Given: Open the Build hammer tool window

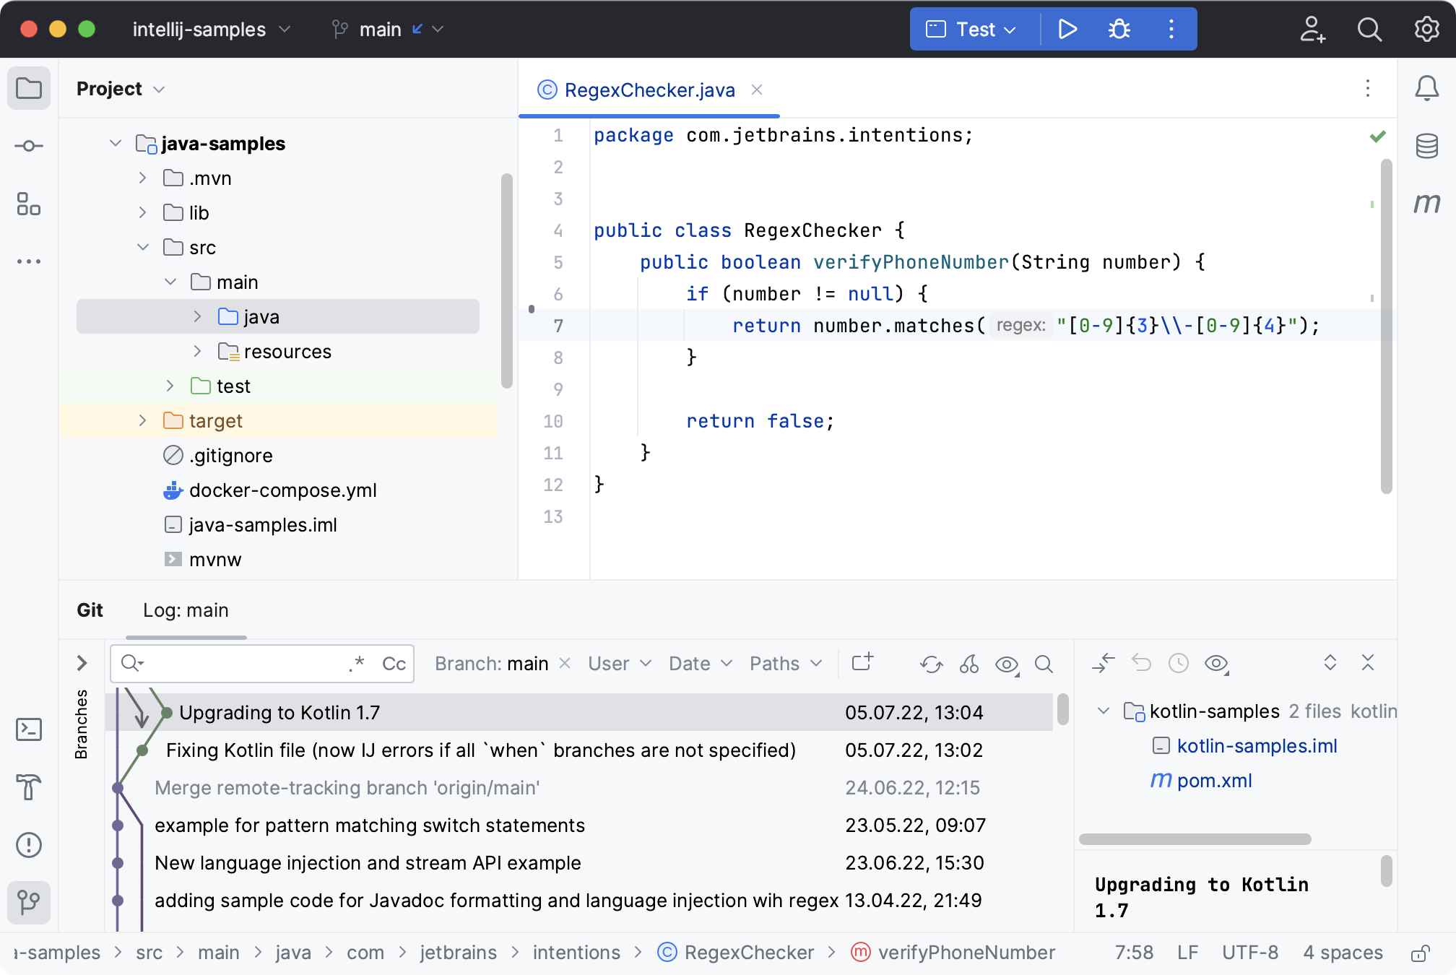Looking at the screenshot, I should (29, 787).
